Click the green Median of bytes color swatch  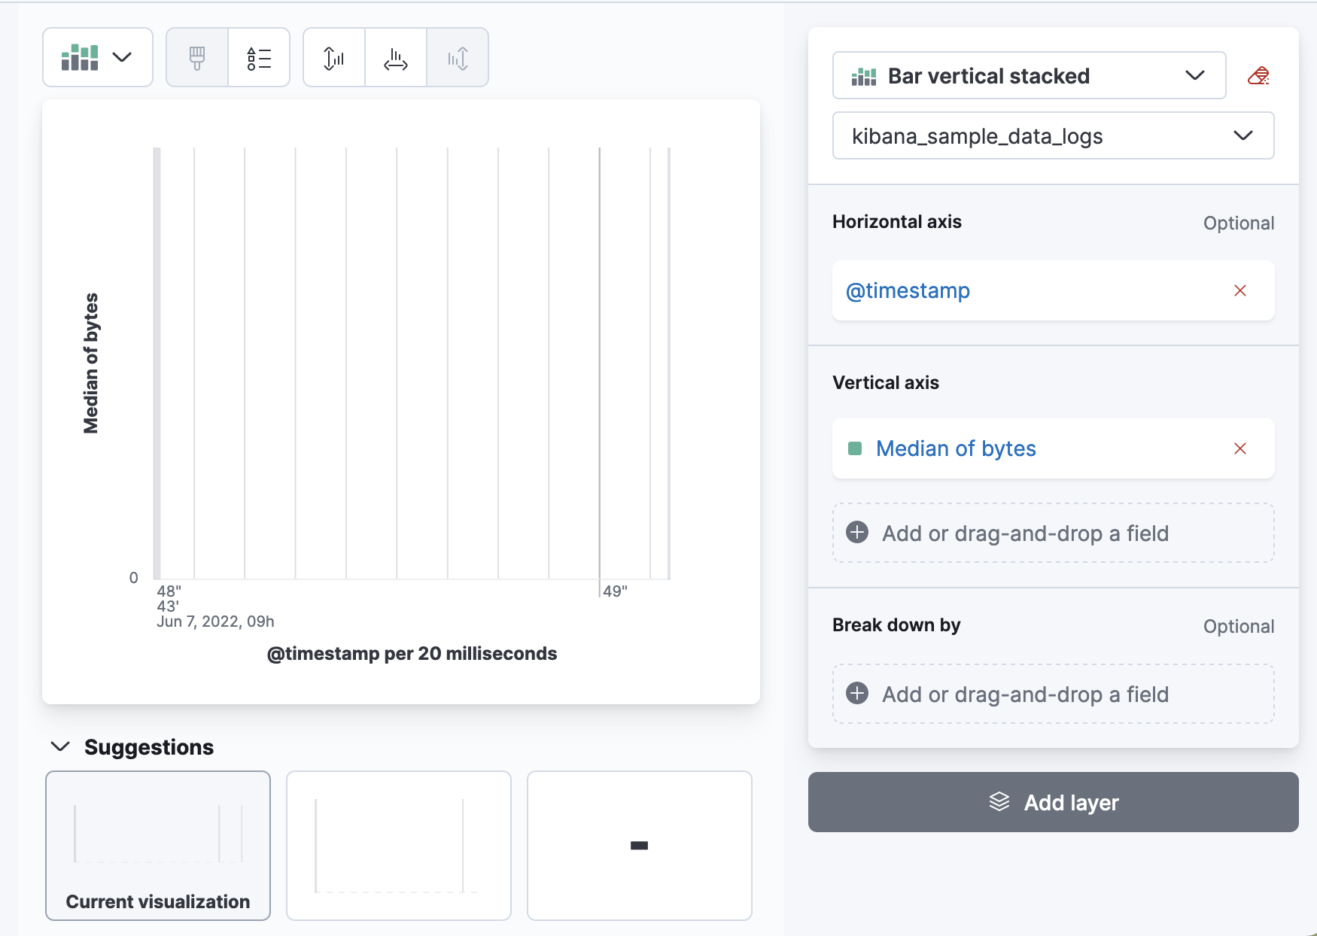pos(855,448)
